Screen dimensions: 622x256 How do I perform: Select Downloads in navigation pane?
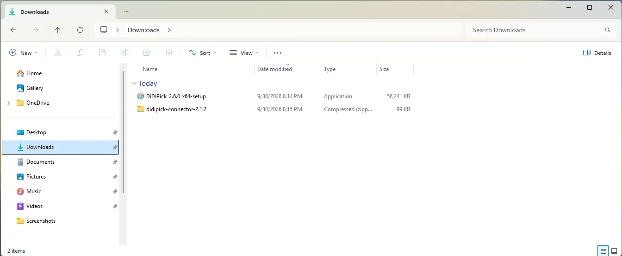click(60, 147)
